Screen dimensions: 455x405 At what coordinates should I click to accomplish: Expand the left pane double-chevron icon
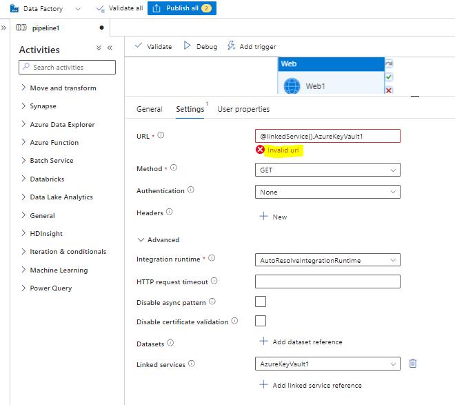[3, 28]
